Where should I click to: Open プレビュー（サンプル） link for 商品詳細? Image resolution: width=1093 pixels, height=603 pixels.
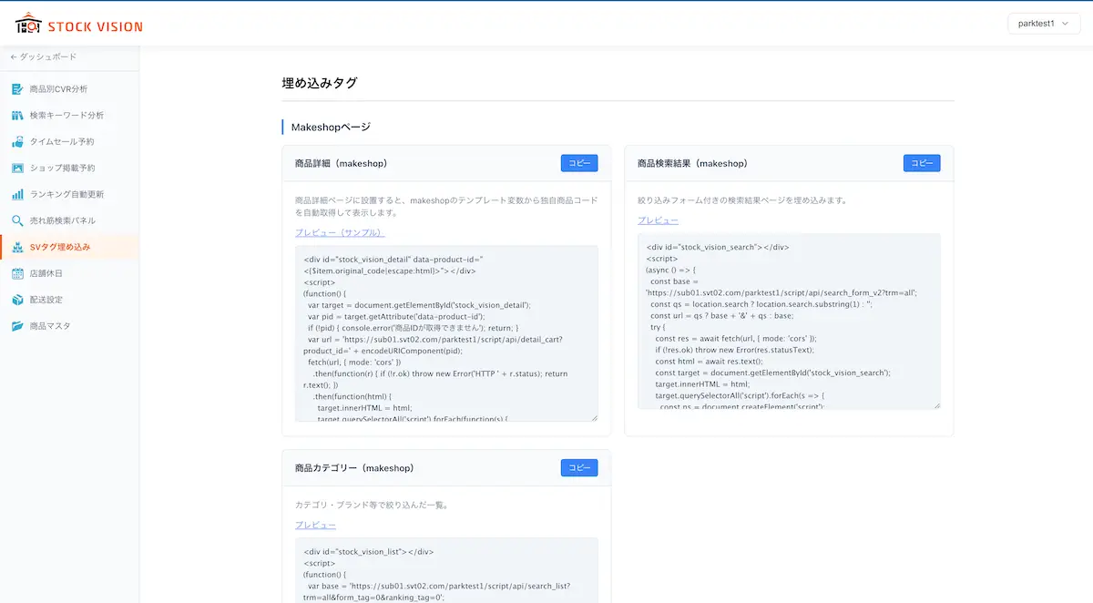(x=340, y=233)
